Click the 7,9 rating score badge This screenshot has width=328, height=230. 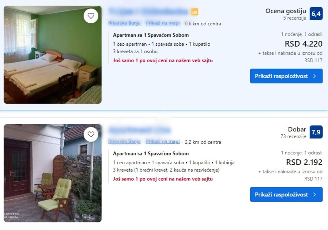[316, 132]
